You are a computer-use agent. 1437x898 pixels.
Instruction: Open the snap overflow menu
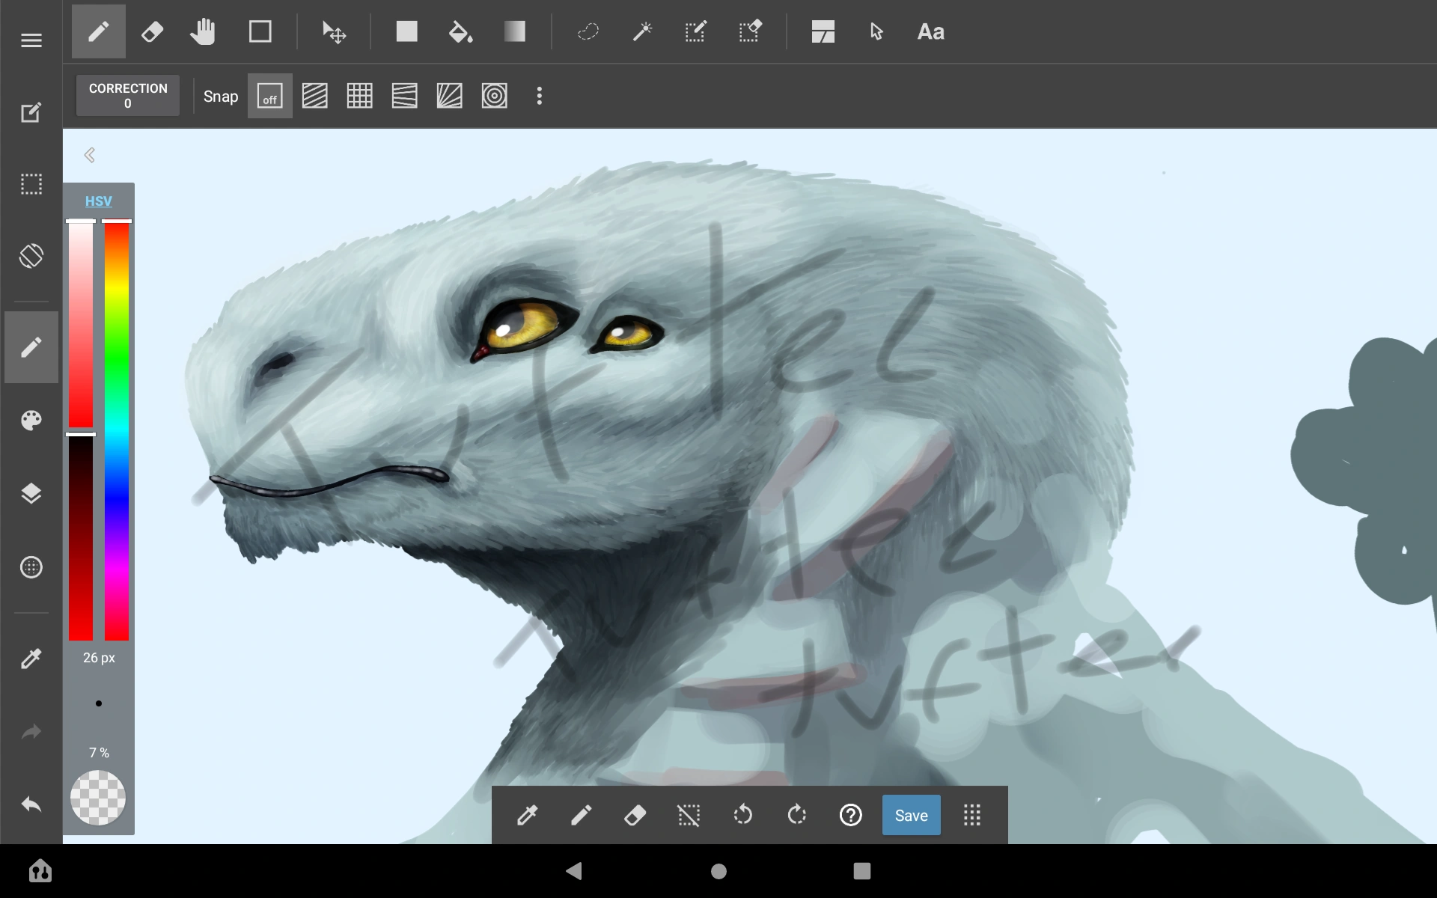540,96
